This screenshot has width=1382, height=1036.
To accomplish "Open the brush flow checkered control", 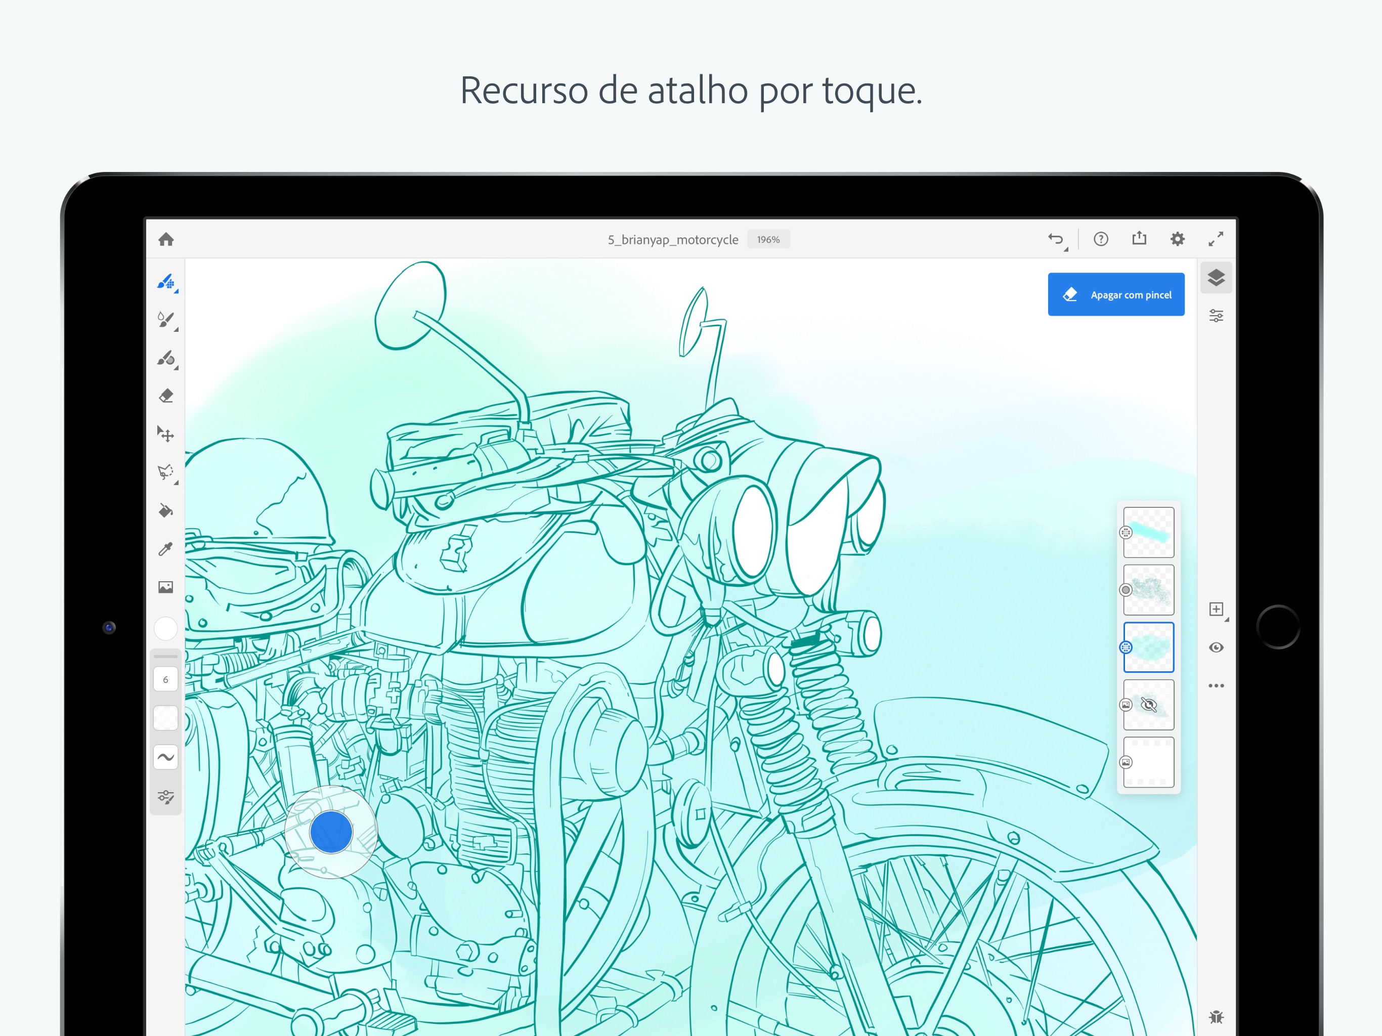I will (165, 718).
